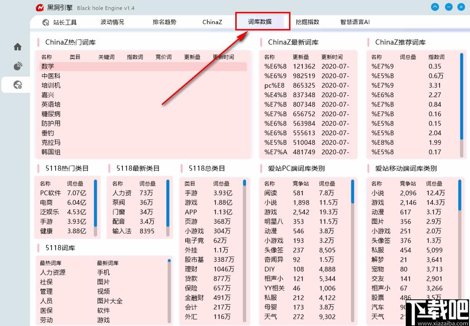Select 嘉兴 row in hot lexicon
Image resolution: width=470 pixels, height=326 pixels.
pyautogui.click(x=143, y=95)
